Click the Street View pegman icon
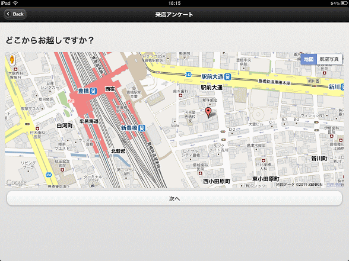This screenshot has width=349, height=261. coord(12,60)
